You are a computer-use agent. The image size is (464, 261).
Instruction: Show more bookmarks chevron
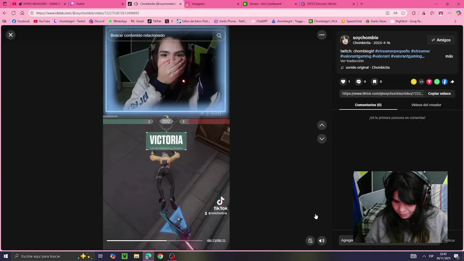456,21
